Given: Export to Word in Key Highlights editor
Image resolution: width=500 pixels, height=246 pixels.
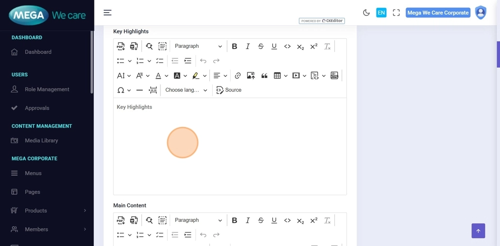Looking at the screenshot, I should [134, 46].
